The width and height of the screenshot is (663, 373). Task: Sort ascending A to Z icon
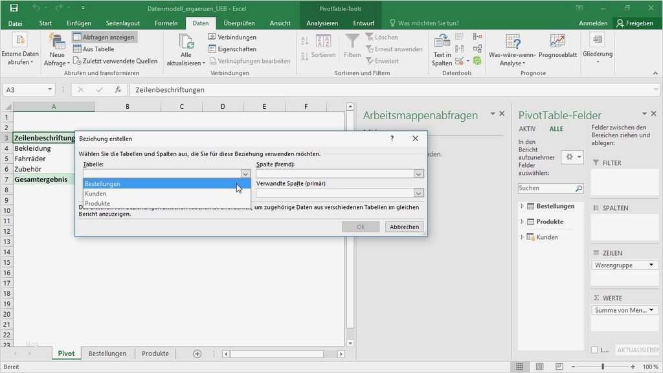click(x=304, y=41)
